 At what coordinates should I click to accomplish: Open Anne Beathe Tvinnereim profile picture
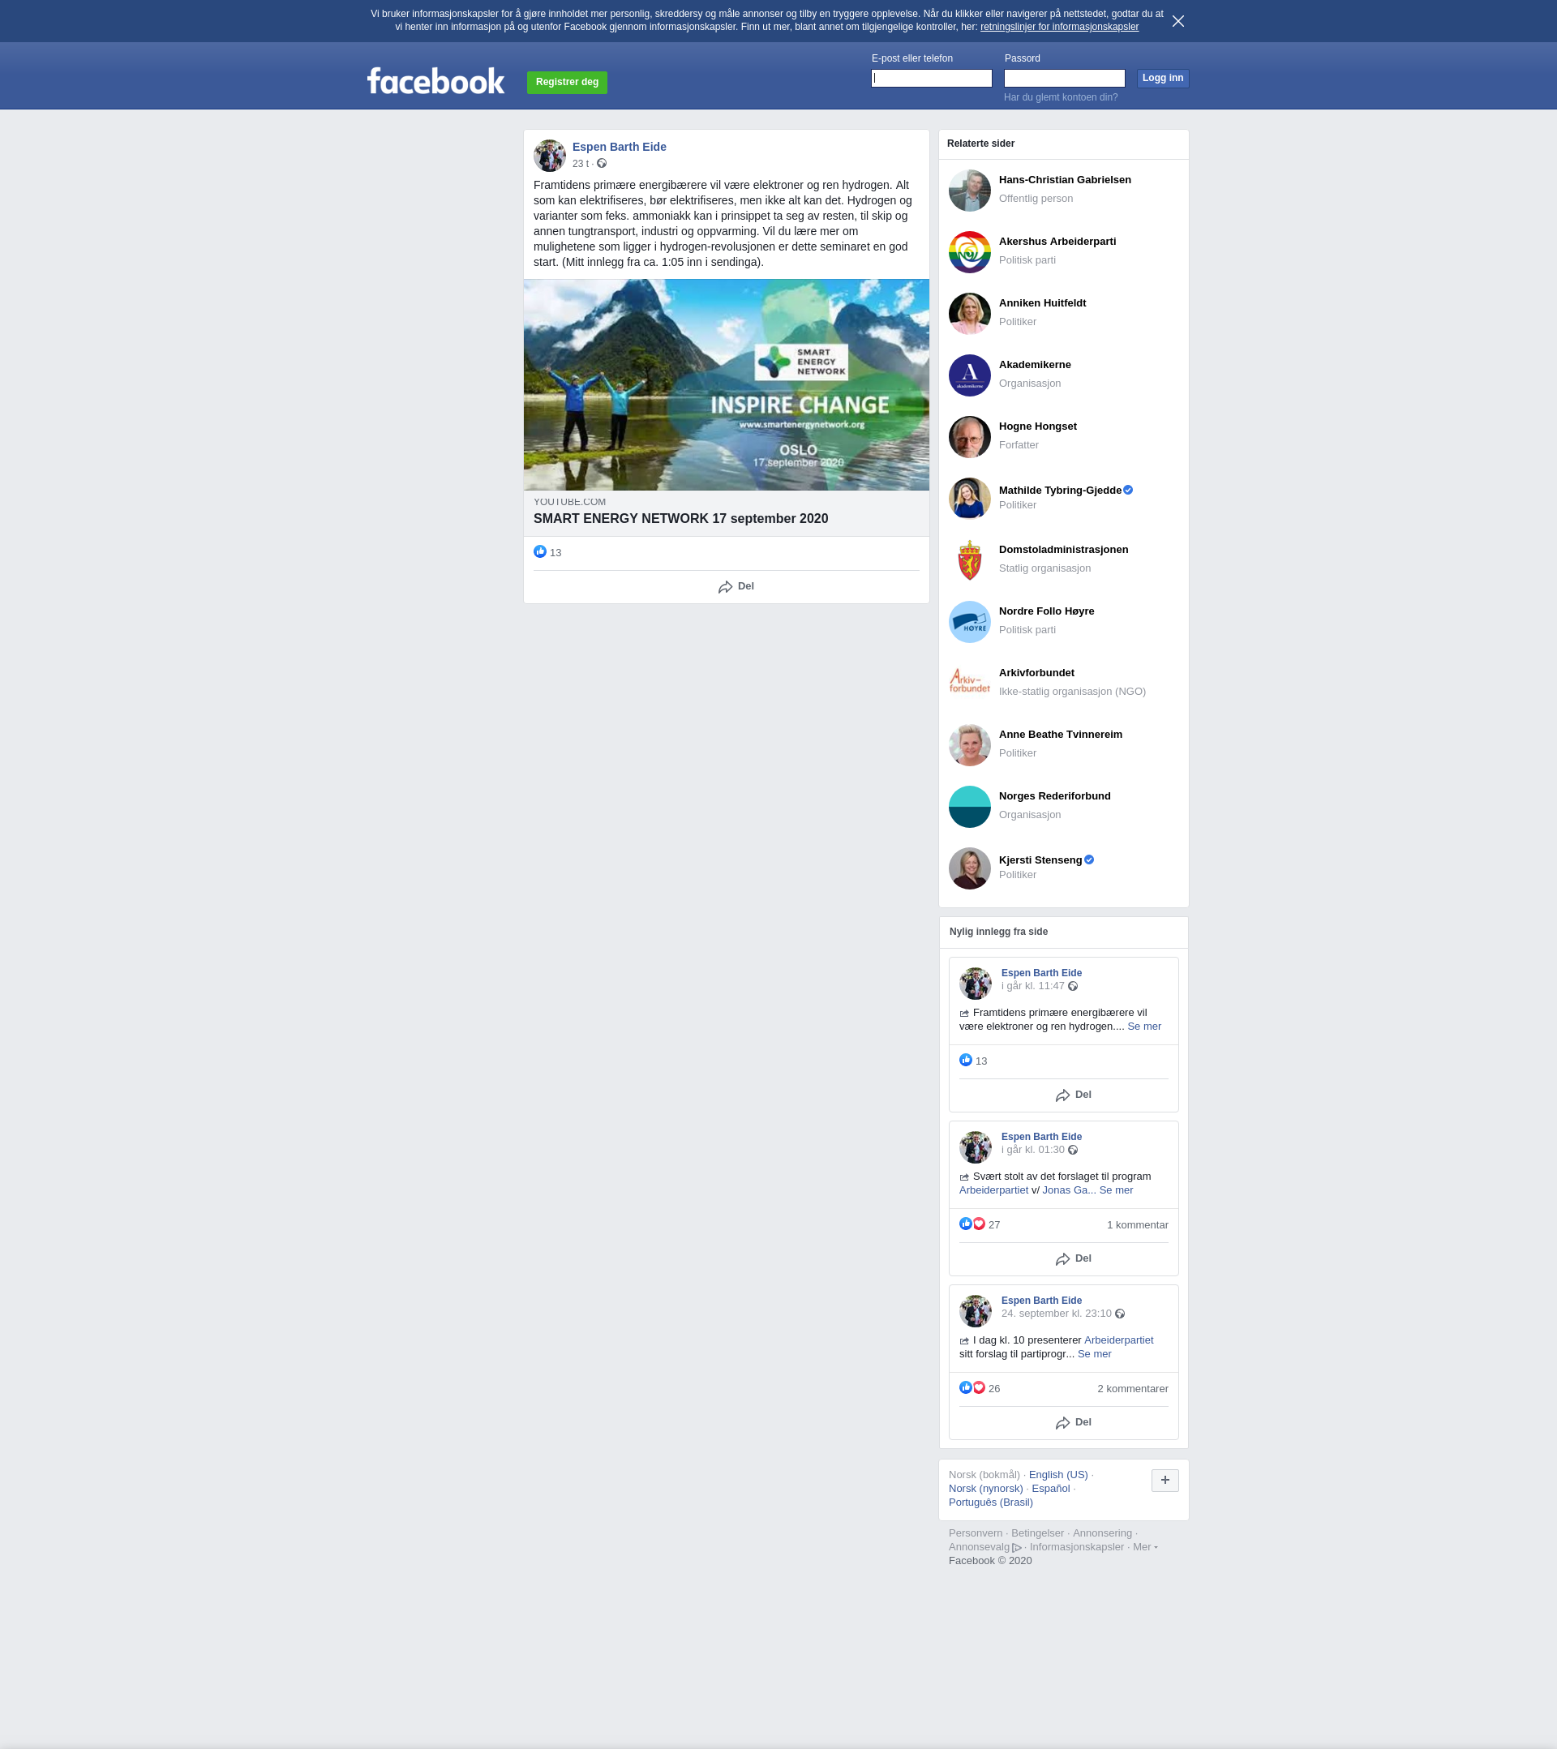point(969,744)
